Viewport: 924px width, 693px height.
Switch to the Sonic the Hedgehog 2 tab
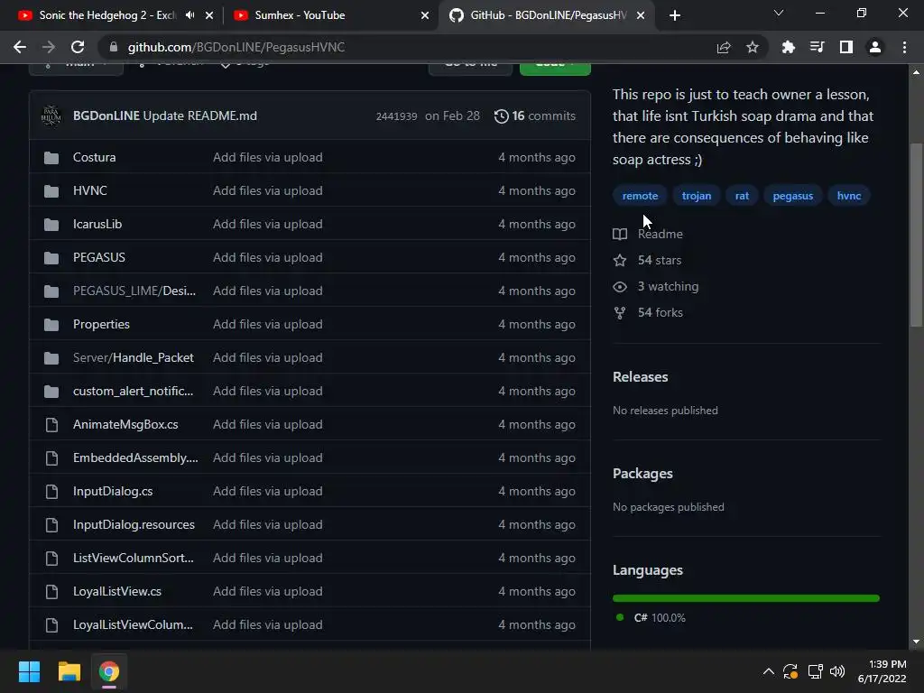click(x=106, y=15)
